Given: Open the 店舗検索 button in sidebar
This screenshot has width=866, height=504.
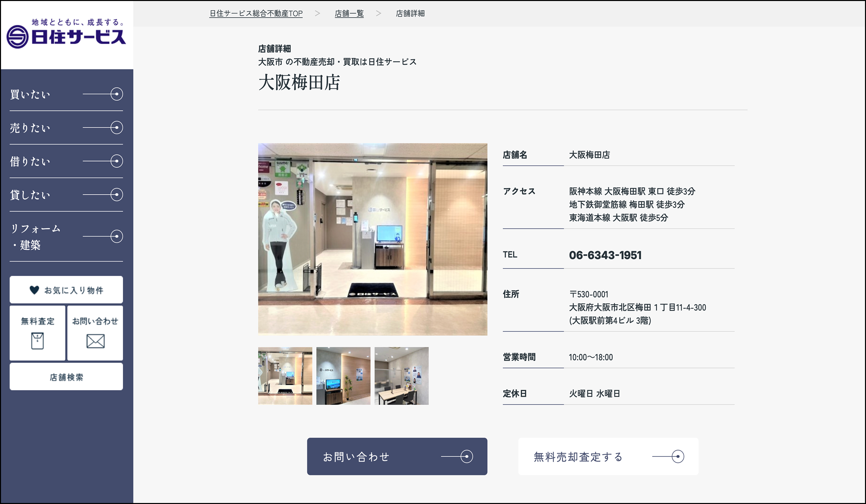Looking at the screenshot, I should [66, 377].
